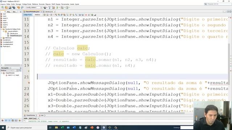This screenshot has width=232, height=130.
Task: Open Excel from the taskbar
Action: (62, 127)
